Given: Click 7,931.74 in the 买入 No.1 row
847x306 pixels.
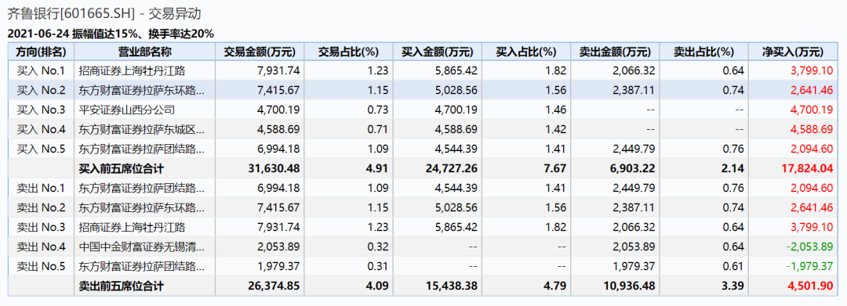Looking at the screenshot, I should click(278, 70).
